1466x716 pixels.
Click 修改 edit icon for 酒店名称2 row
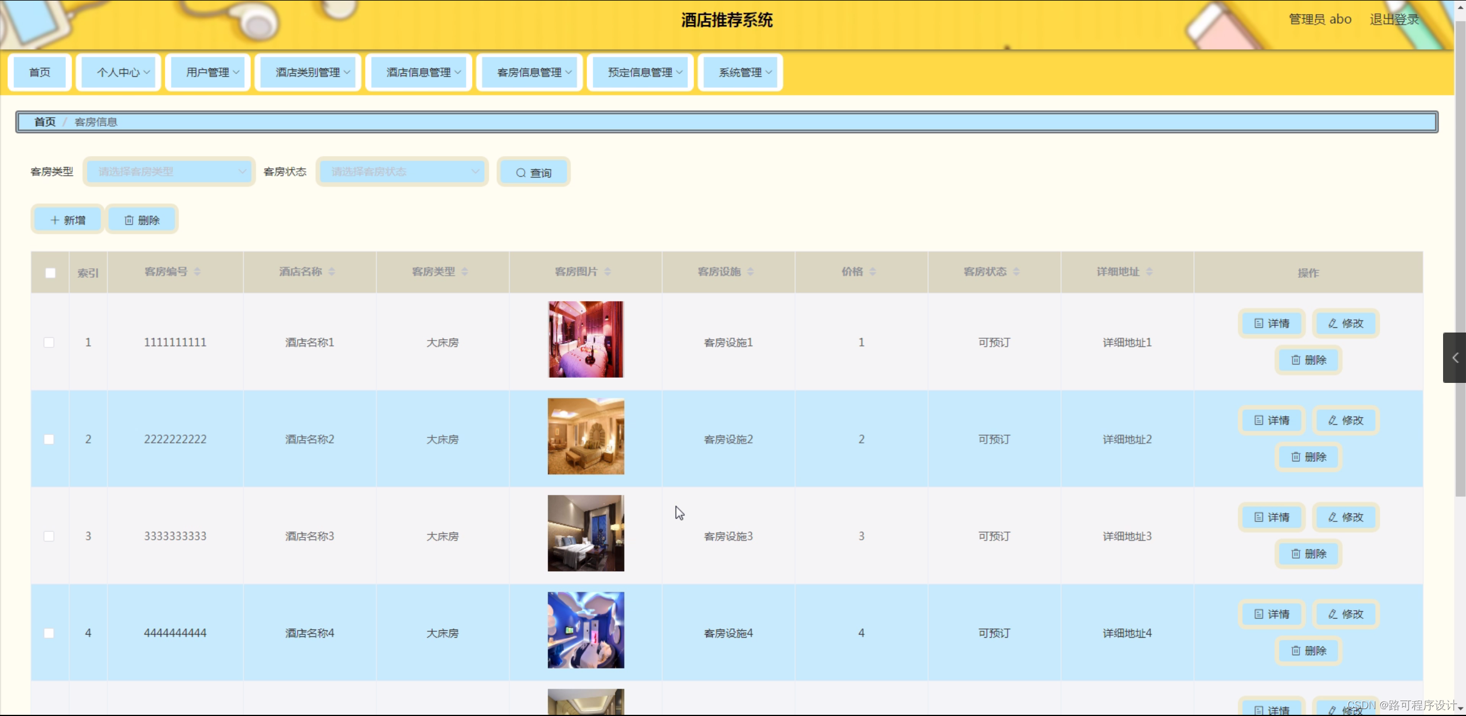click(1332, 420)
